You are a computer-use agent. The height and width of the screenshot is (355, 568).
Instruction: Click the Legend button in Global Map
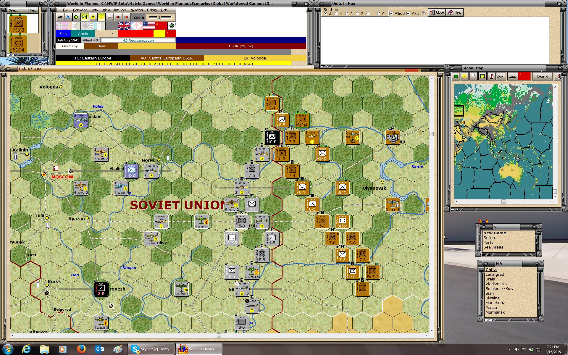coord(543,76)
